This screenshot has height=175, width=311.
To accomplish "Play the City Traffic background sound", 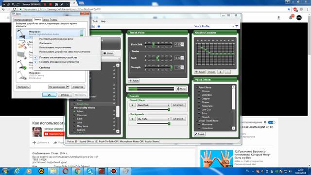I will click(x=133, y=119).
